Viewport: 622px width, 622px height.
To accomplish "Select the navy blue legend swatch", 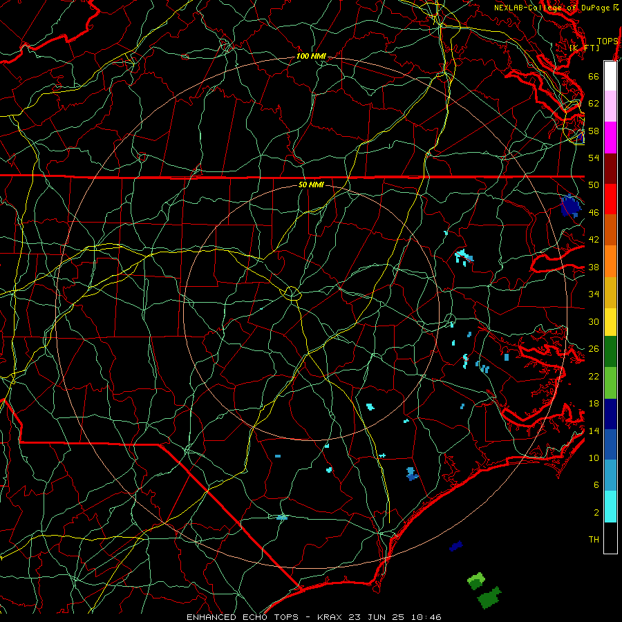I will tap(610, 414).
